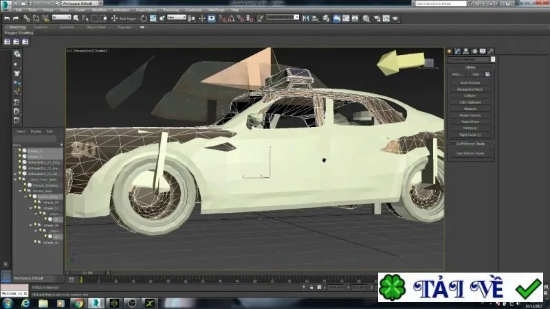This screenshot has height=309, width=550.
Task: Toggle the Angle Snap button
Action: click(x=232, y=19)
